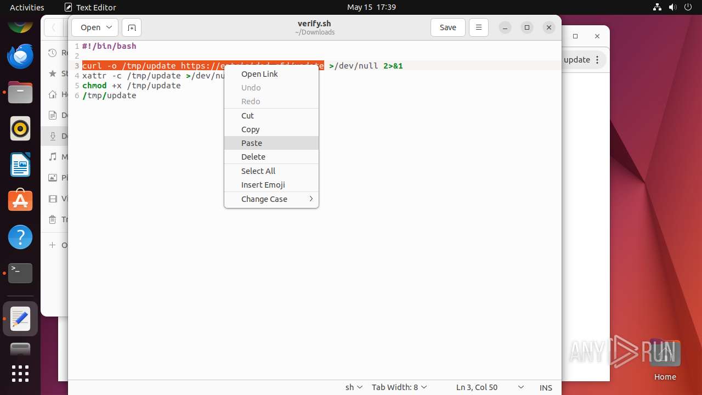Open the three-dot menu beside update
Viewport: 702px width, 395px height.
point(598,60)
